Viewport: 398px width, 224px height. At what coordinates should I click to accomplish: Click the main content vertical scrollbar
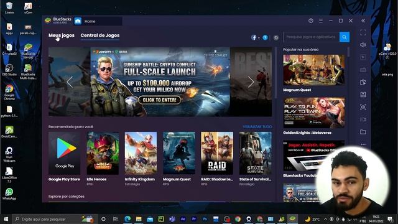point(275,73)
